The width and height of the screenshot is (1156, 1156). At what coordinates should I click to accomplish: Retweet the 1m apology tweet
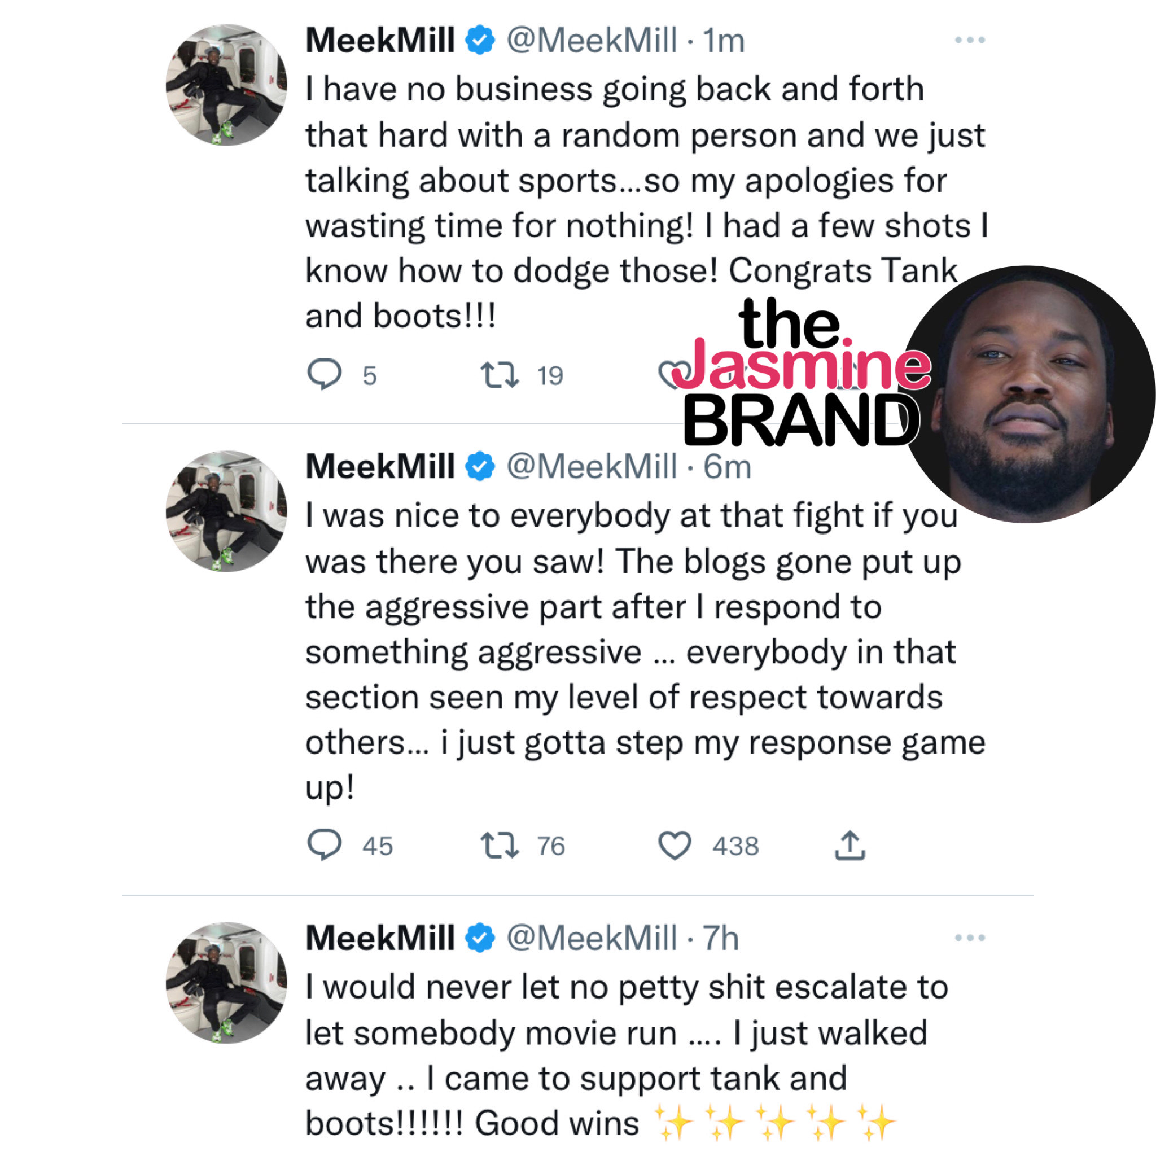[x=499, y=375]
